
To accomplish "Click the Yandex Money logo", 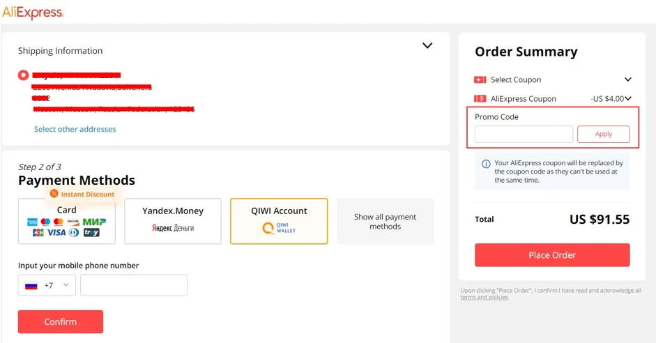I will pos(172,228).
